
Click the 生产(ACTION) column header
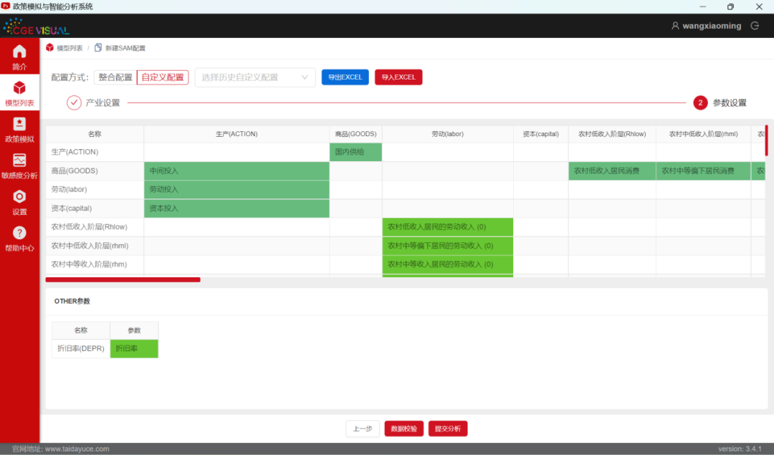point(236,134)
